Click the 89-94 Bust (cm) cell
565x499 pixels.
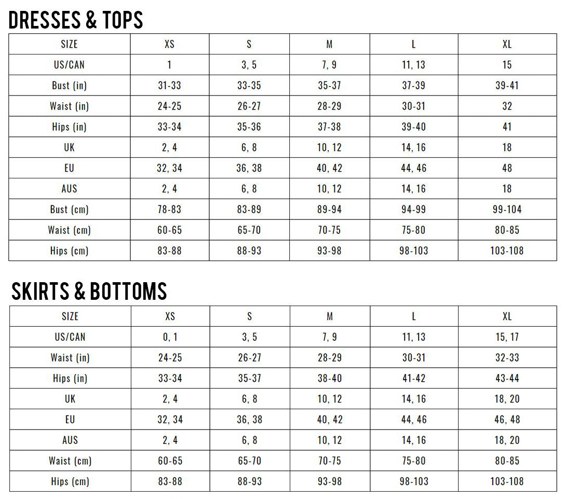[329, 210]
